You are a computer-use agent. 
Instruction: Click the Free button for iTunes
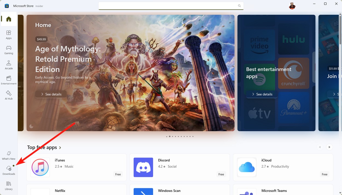(x=118, y=174)
